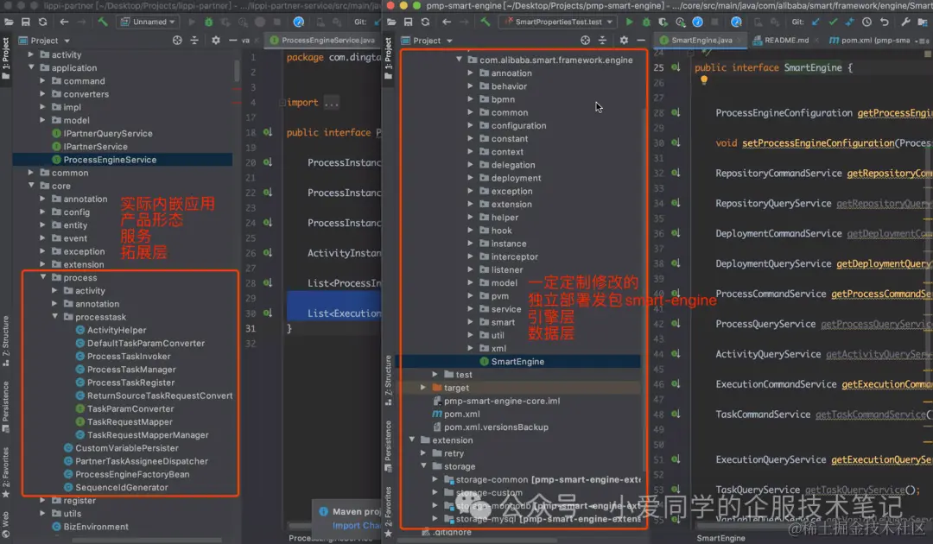The width and height of the screenshot is (933, 544).
Task: Click Import Changes link in Maven notification
Action: pos(356,526)
